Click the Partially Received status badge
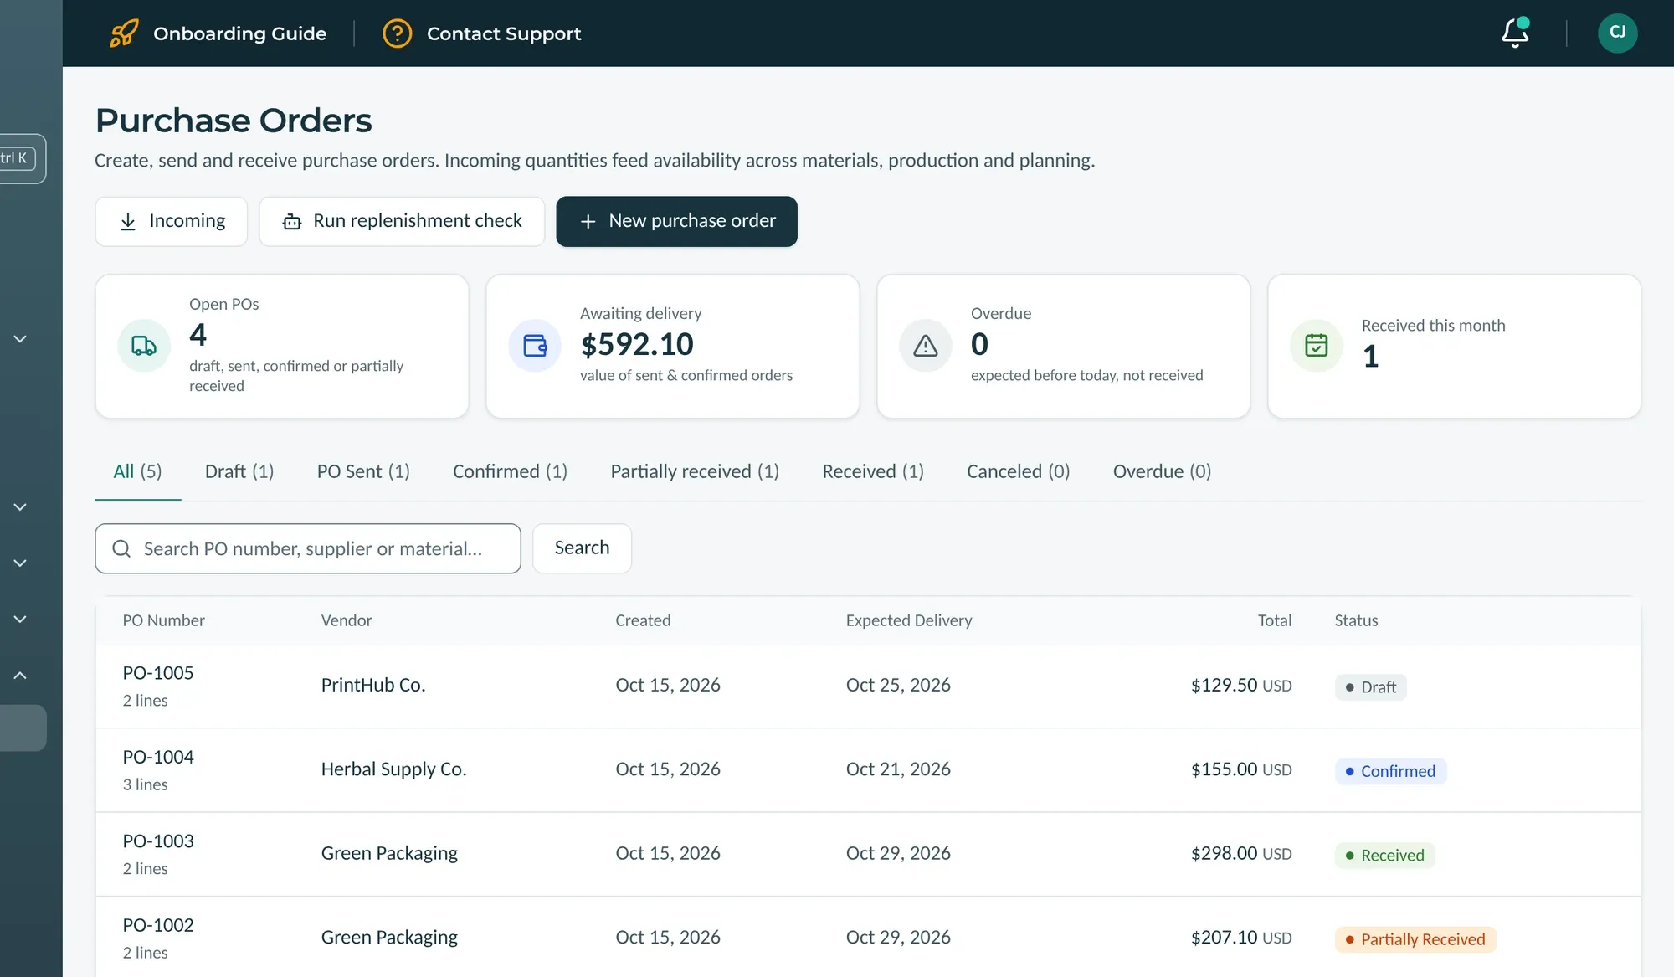1674x977 pixels. (1415, 939)
